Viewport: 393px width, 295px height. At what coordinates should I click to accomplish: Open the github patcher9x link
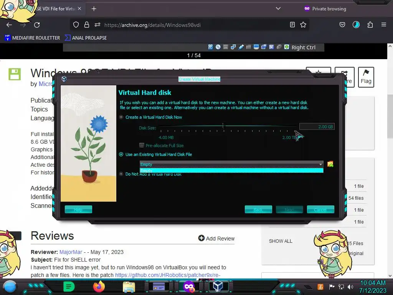[x=168, y=275]
